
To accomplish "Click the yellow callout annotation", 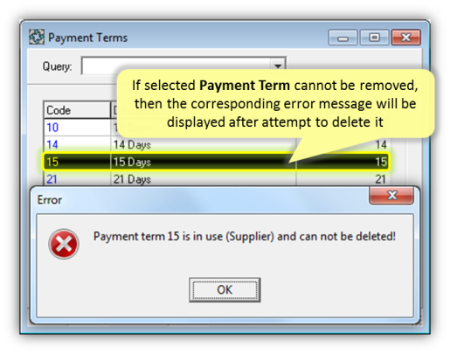I will click(275, 104).
